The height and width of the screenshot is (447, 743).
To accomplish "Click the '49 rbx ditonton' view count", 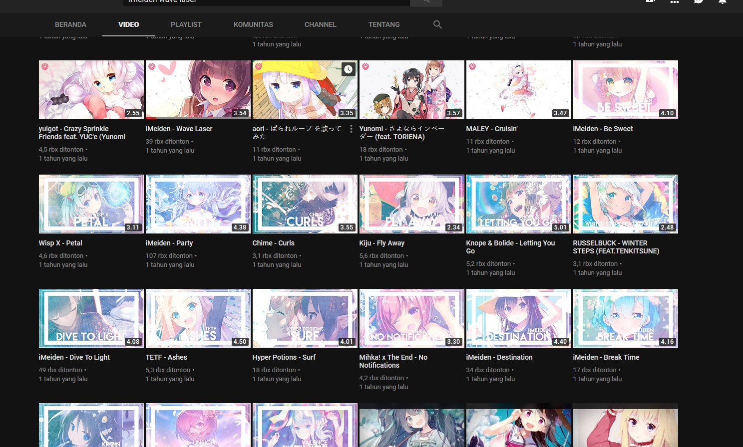I will [x=60, y=370].
